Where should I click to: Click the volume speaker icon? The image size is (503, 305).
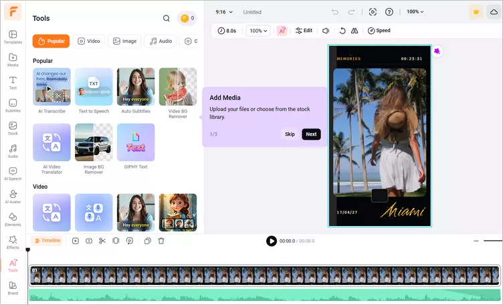326,31
